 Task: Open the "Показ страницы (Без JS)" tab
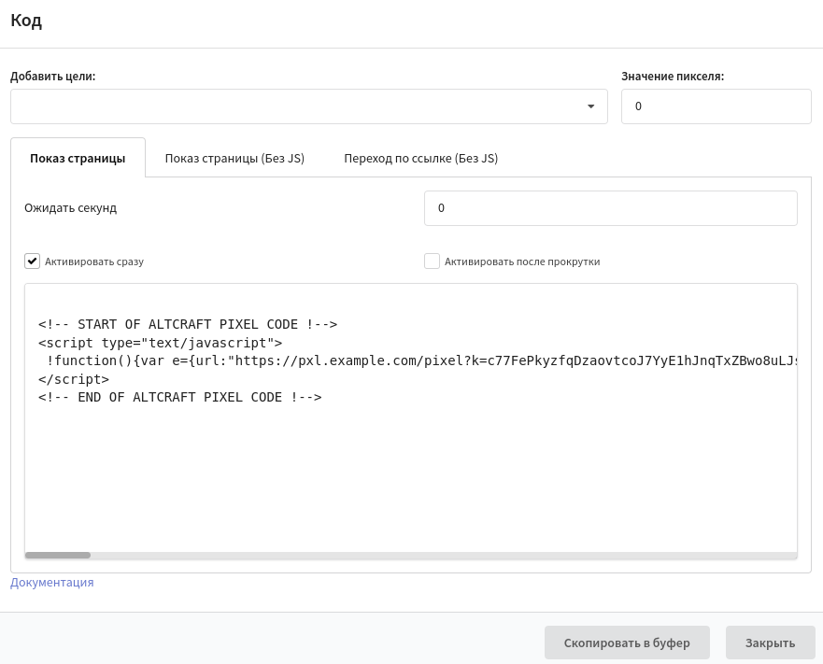[x=234, y=158]
